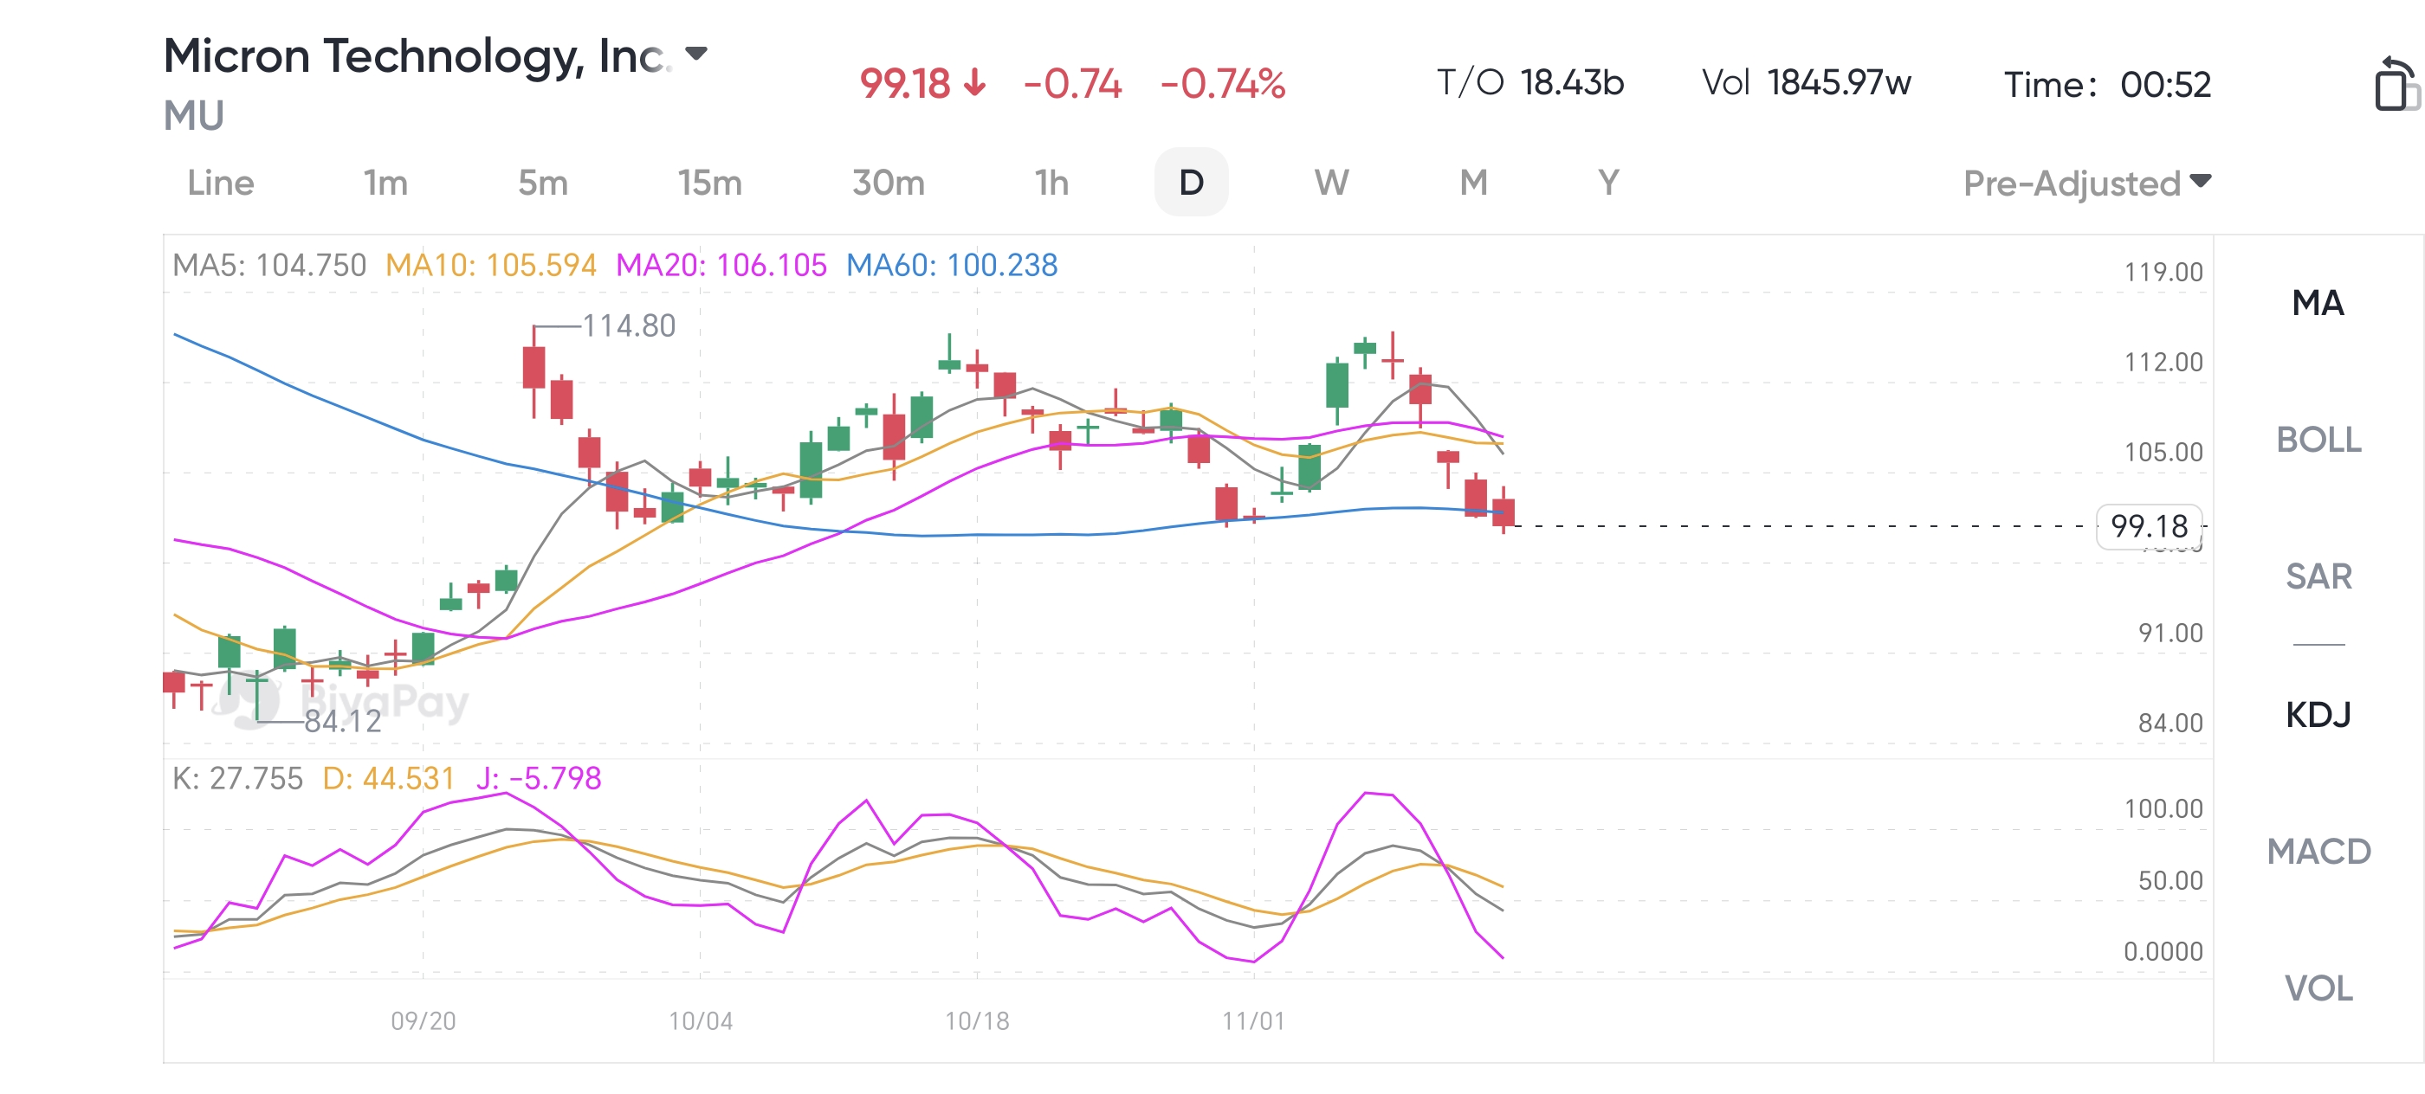Click the 50.00 KDJ axis label
Viewport: 2425px width, 1094px height.
click(x=2170, y=881)
